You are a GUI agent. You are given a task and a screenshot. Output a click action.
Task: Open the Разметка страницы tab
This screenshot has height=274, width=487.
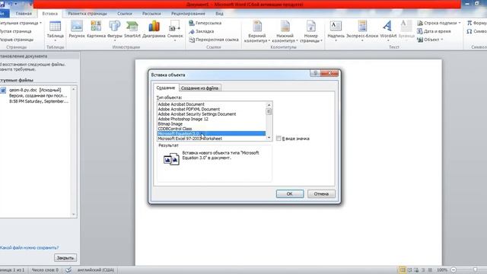click(88, 14)
